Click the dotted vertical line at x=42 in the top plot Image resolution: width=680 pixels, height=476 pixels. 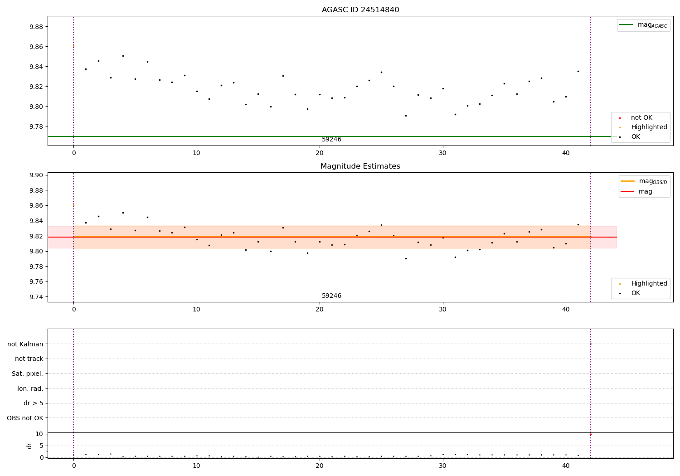tap(591, 81)
